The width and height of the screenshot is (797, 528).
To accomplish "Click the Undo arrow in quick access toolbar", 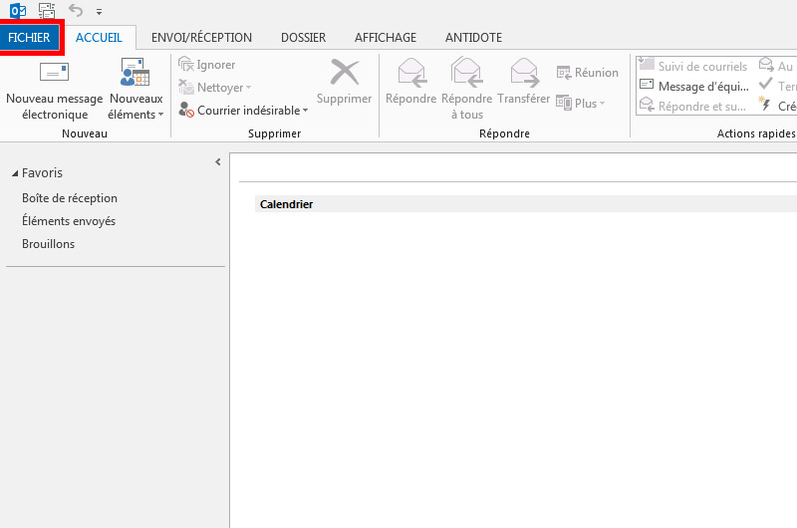I will [76, 10].
